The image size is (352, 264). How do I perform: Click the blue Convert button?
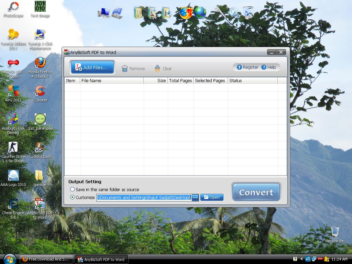tap(256, 192)
